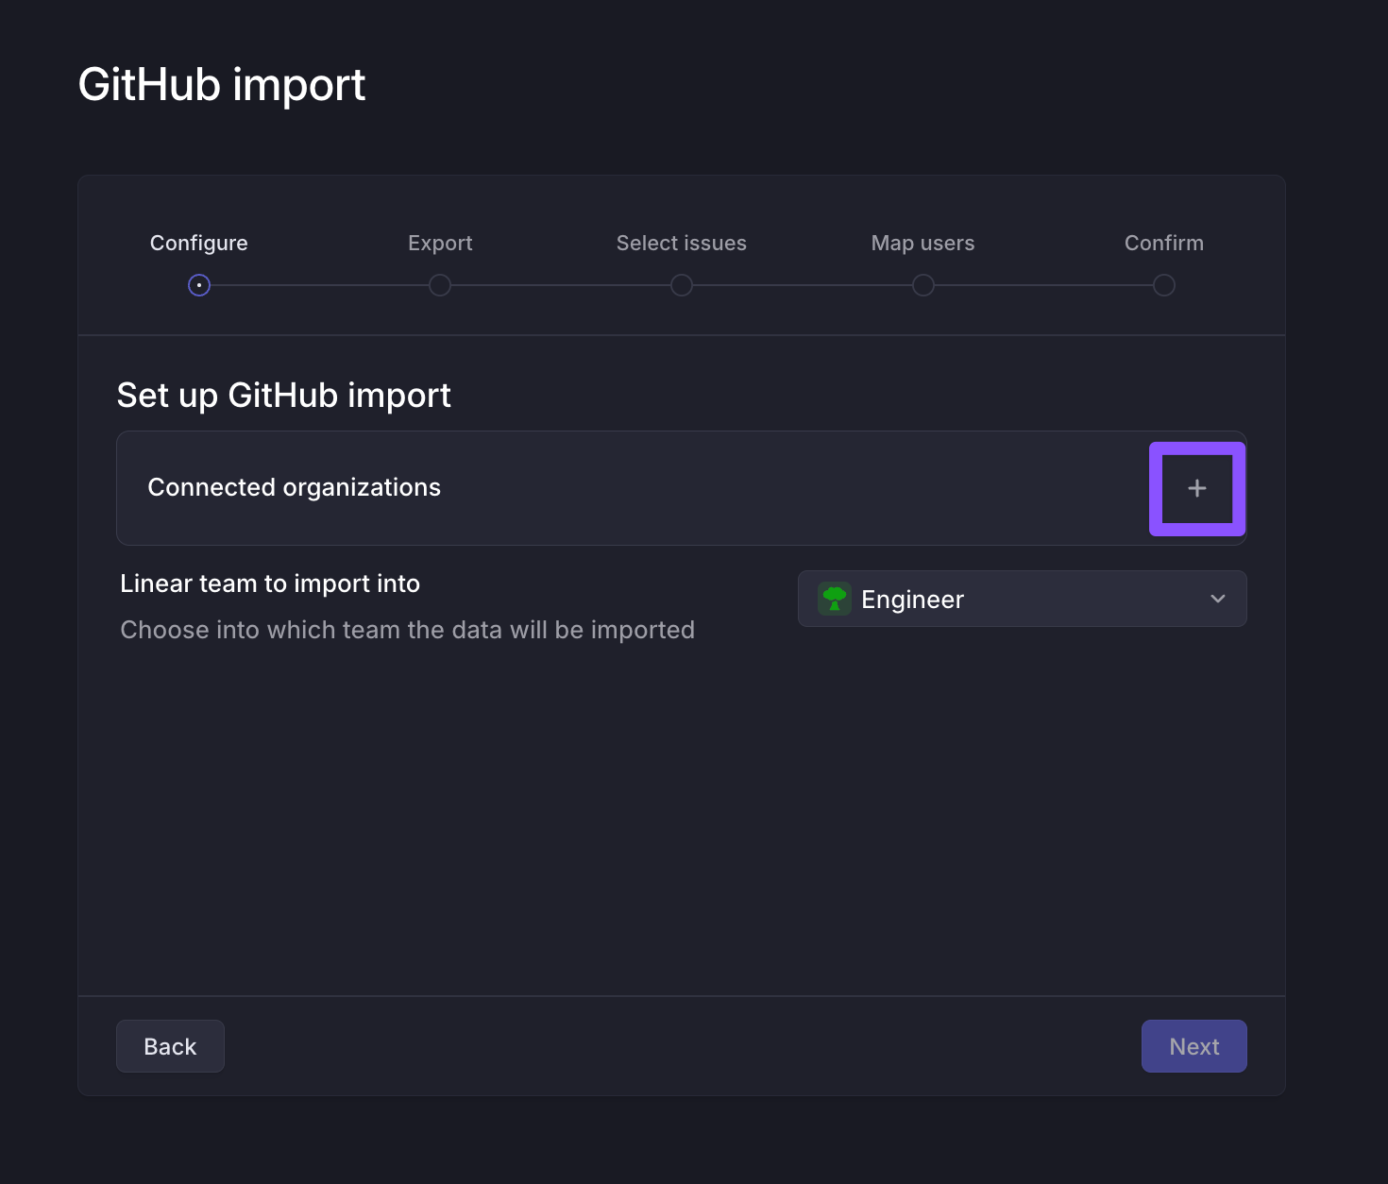Select the Select issues step label
The width and height of the screenshot is (1388, 1184).
(x=682, y=243)
